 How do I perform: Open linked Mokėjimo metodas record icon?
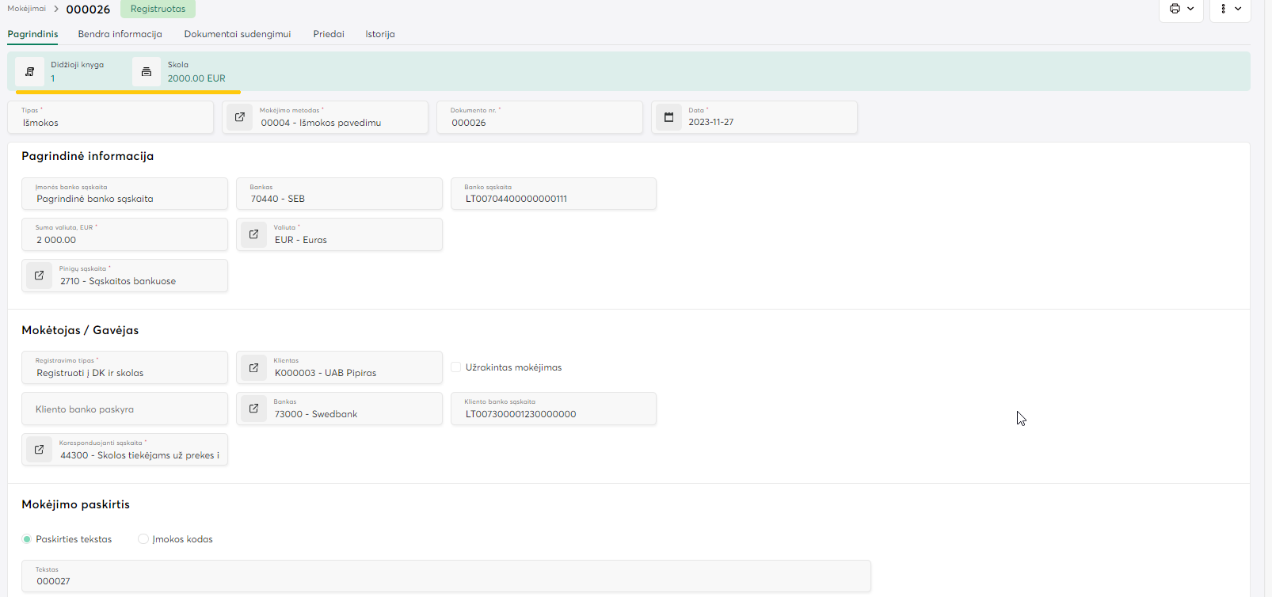[240, 117]
